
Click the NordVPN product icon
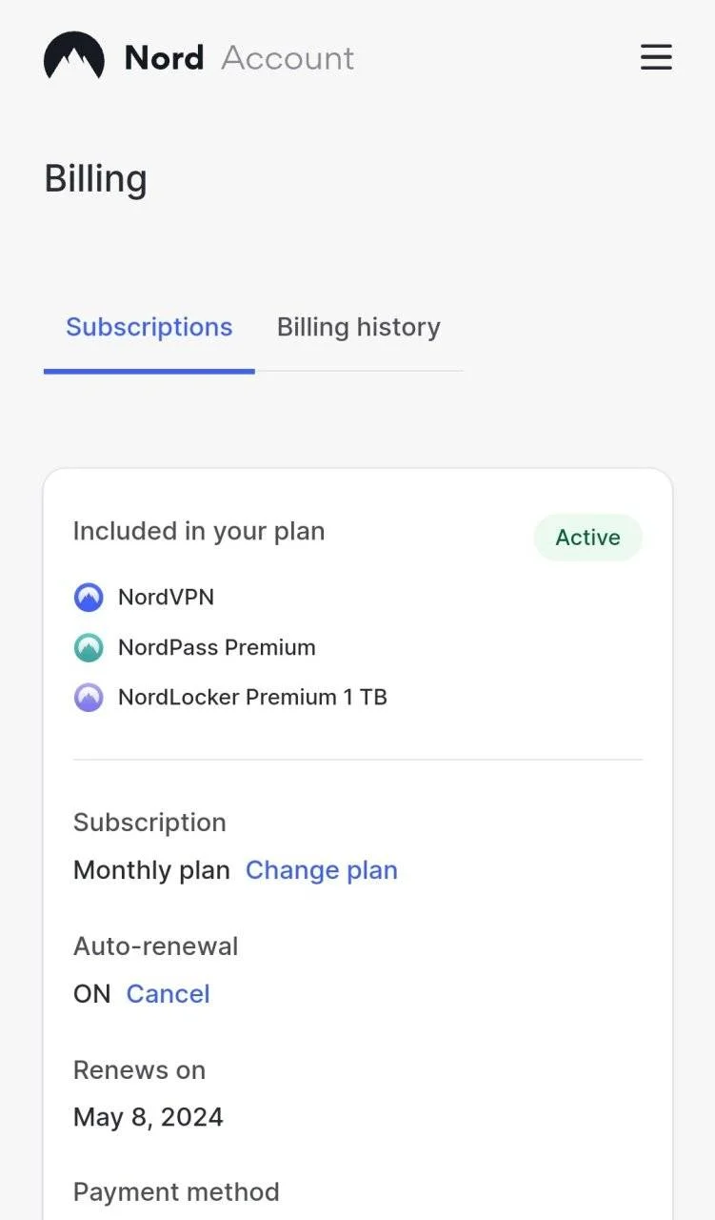click(x=89, y=598)
